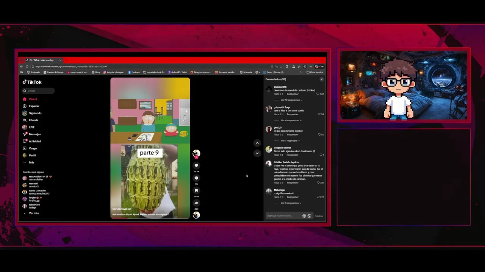This screenshot has width=485, height=272.
Task: Open the Newgrounds bookmark
Action: (201, 72)
